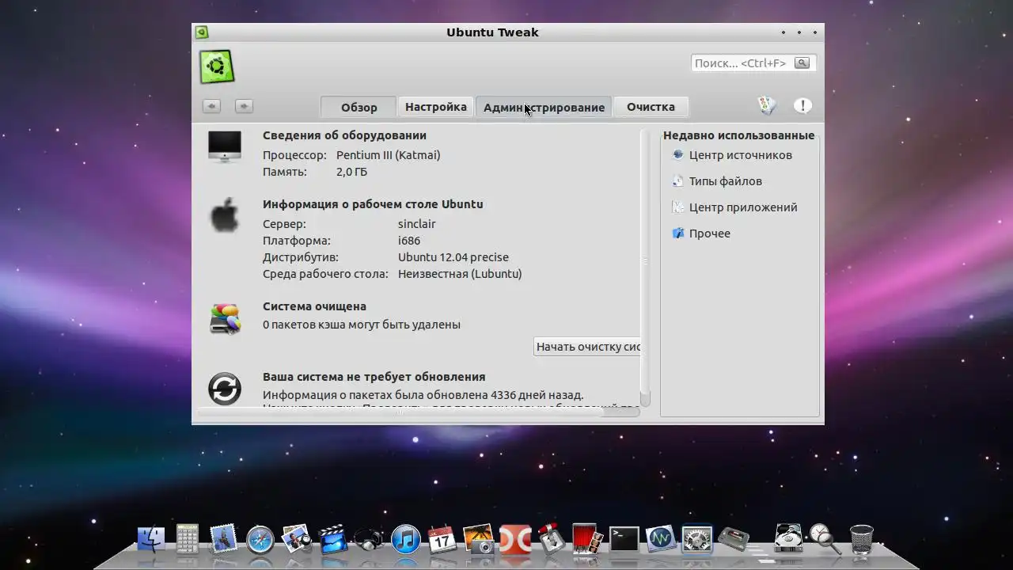Image resolution: width=1013 pixels, height=570 pixels.
Task: Open the Calculator icon in dock
Action: 188,538
